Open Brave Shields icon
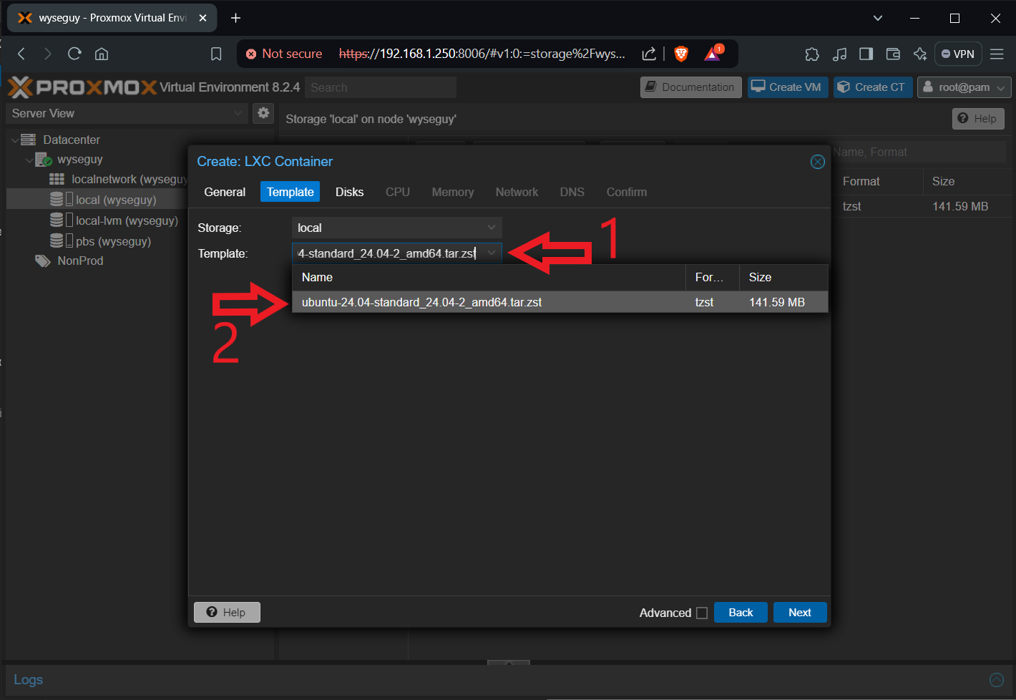This screenshot has height=700, width=1016. pos(681,54)
